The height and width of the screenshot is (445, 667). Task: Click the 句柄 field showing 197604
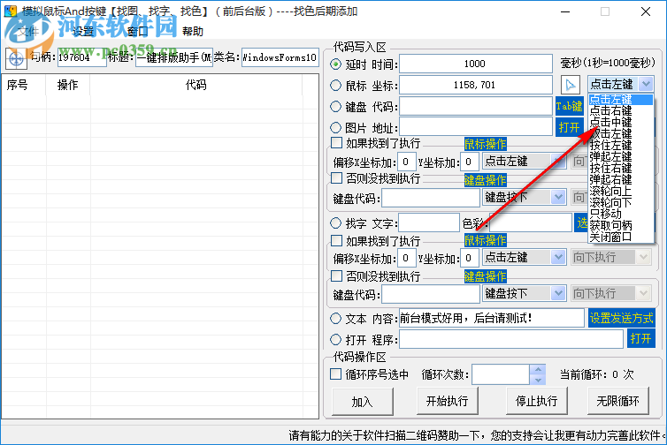(x=81, y=57)
